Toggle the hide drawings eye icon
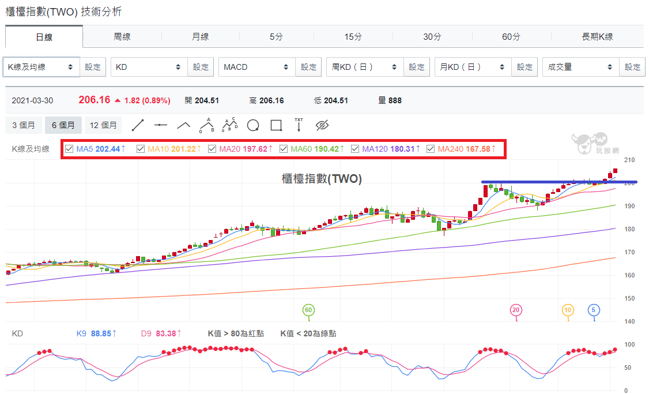Image resolution: width=649 pixels, height=394 pixels. (x=322, y=125)
